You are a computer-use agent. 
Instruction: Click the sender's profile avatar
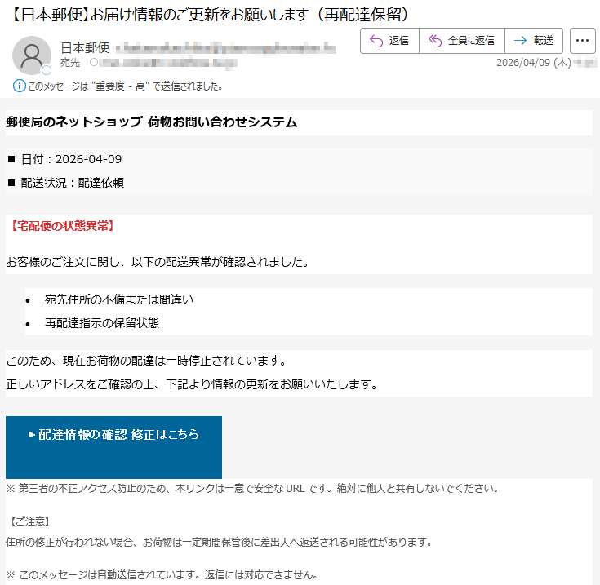pos(32,55)
